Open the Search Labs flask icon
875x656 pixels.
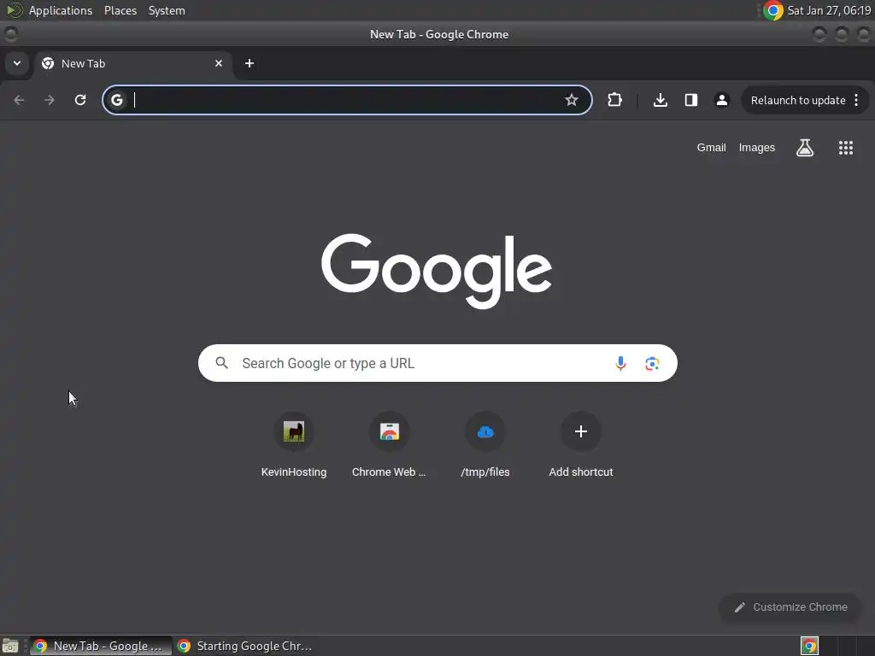click(805, 147)
